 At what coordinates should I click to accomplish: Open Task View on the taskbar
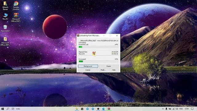coord(13,109)
